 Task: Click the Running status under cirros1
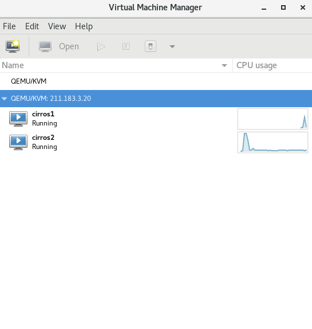click(x=45, y=123)
